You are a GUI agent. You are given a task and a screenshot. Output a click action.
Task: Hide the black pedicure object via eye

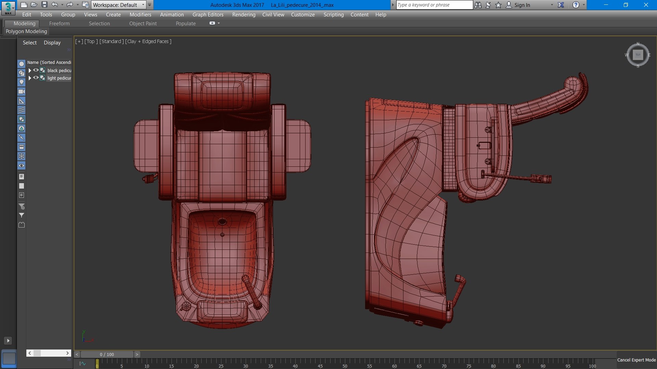[36, 70]
